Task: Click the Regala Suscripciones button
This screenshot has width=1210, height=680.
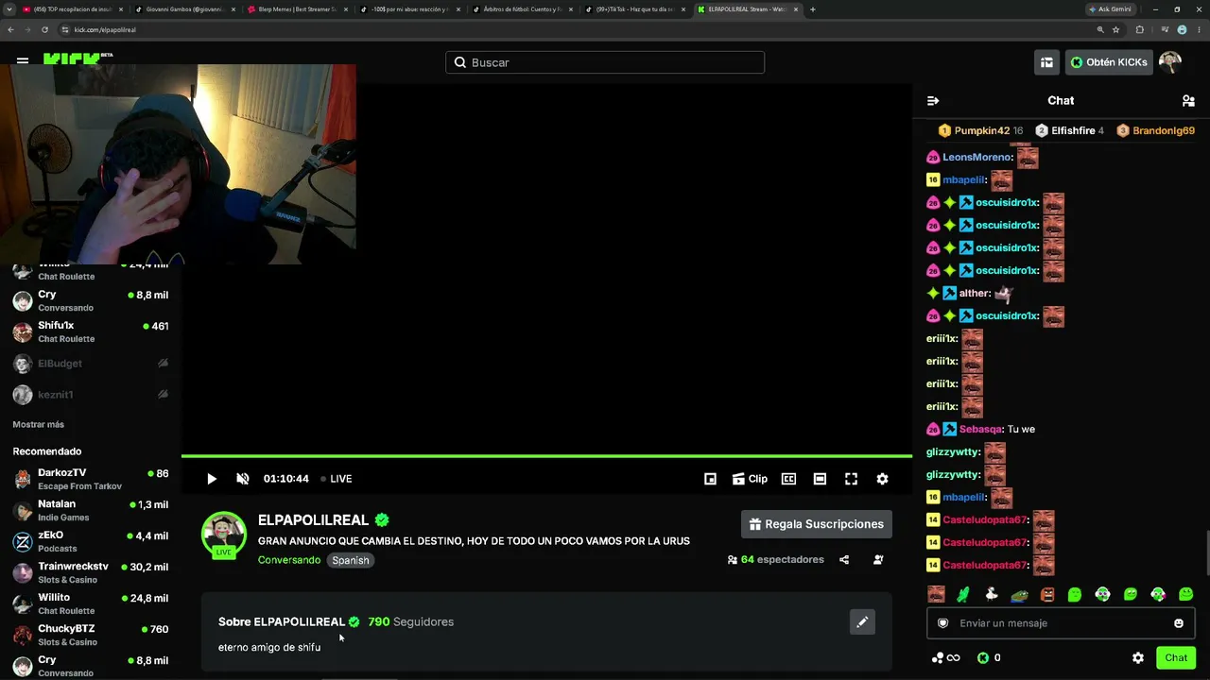Action: [x=817, y=524]
